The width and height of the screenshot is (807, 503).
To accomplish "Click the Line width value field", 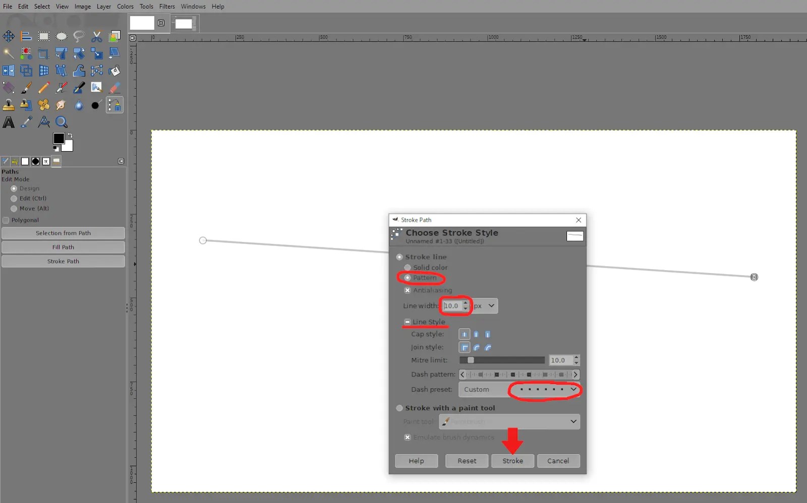I will pyautogui.click(x=452, y=306).
